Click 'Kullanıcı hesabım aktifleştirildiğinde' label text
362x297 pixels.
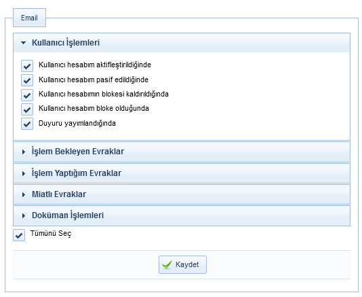tap(95, 65)
